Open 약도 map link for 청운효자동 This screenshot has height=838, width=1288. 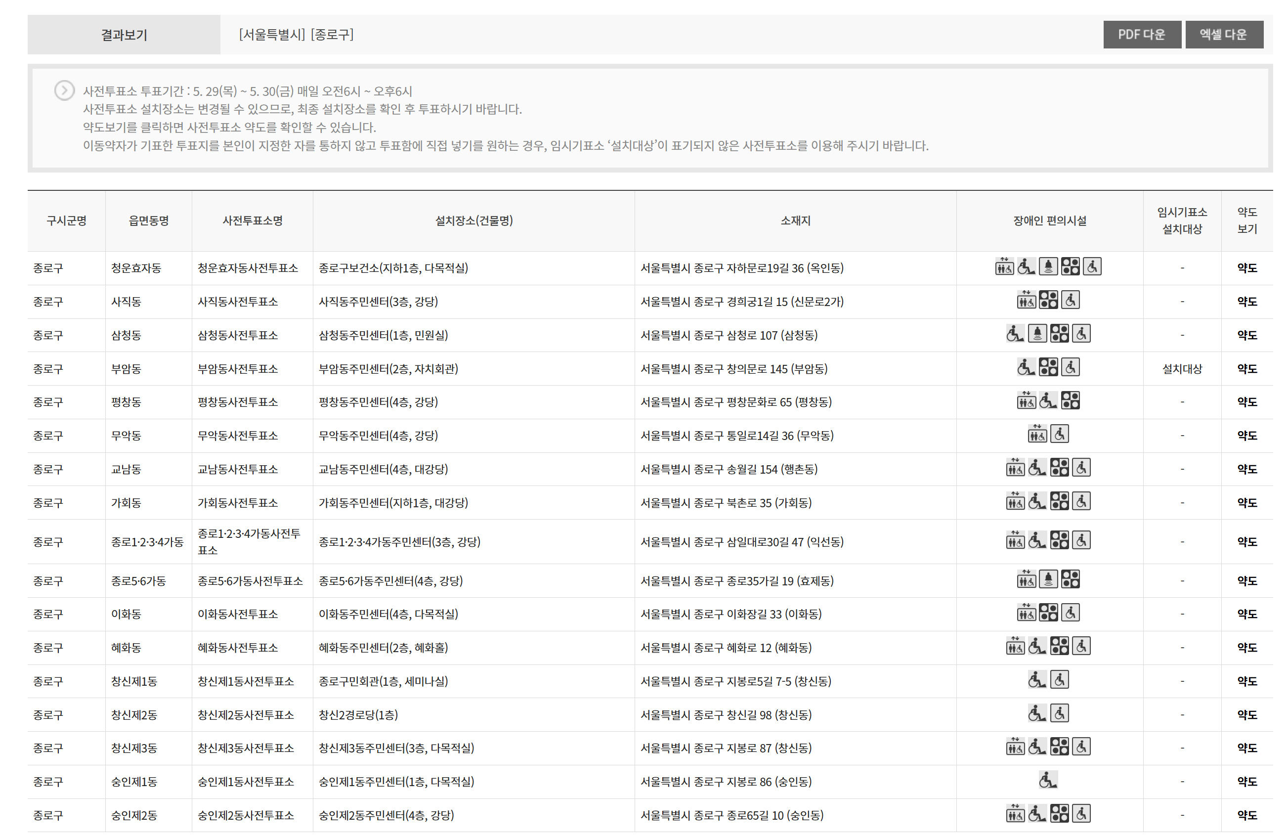click(x=1247, y=268)
